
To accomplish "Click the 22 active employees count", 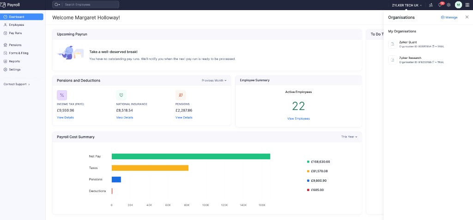I will pos(298,106).
